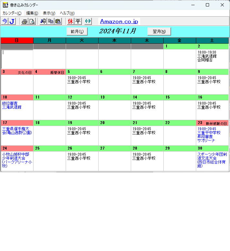The width and height of the screenshot is (230, 251).
Task: Click the 平 weekday icon
Action: click(x=78, y=21)
